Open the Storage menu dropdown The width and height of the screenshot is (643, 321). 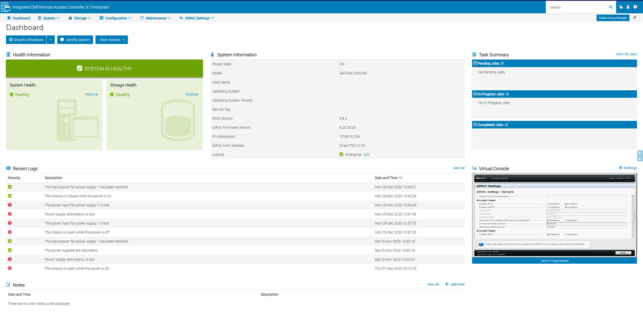[80, 18]
